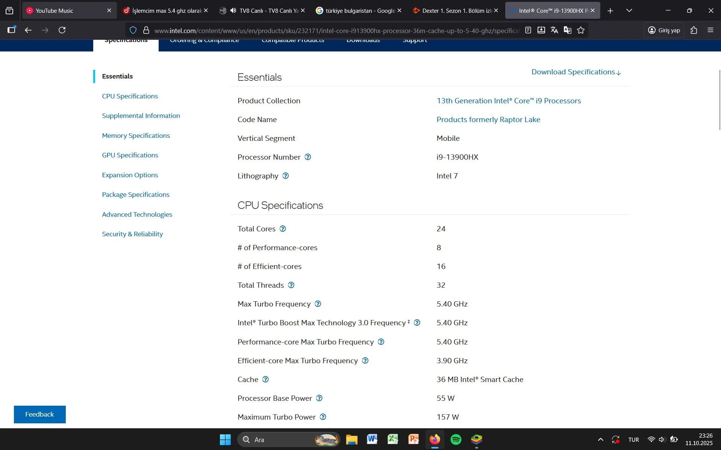721x450 pixels.
Task: Open the list all tabs dropdown
Action: [630, 11]
